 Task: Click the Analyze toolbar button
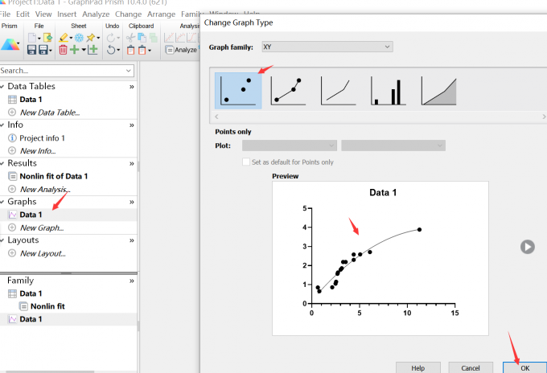[x=181, y=50]
